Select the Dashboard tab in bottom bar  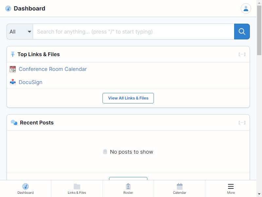(x=26, y=188)
